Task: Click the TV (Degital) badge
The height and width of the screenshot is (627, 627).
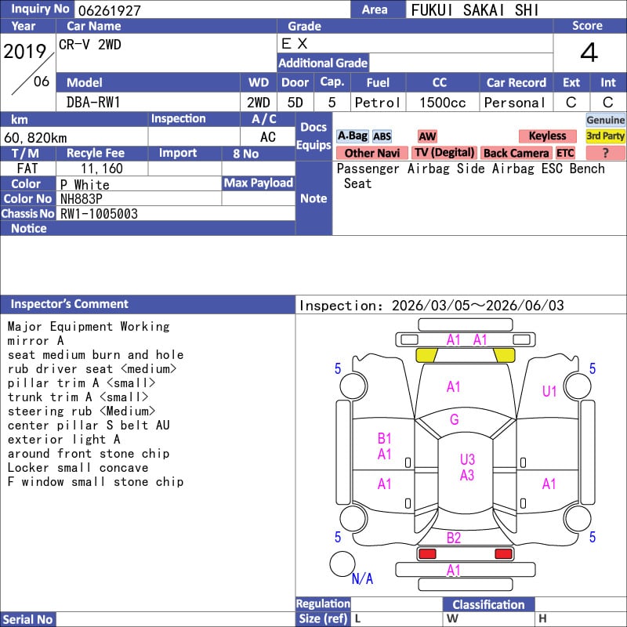Action: tap(444, 153)
